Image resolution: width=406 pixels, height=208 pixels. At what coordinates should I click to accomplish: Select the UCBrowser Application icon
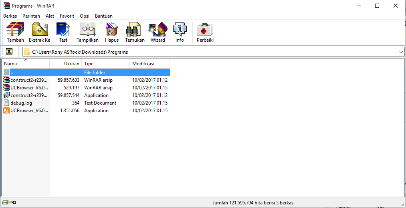point(6,110)
